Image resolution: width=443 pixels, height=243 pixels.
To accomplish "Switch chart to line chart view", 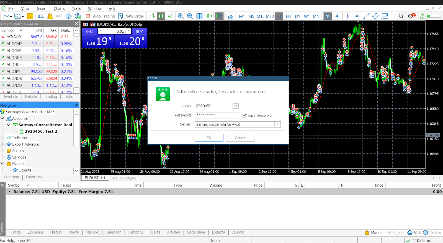I will [170, 16].
